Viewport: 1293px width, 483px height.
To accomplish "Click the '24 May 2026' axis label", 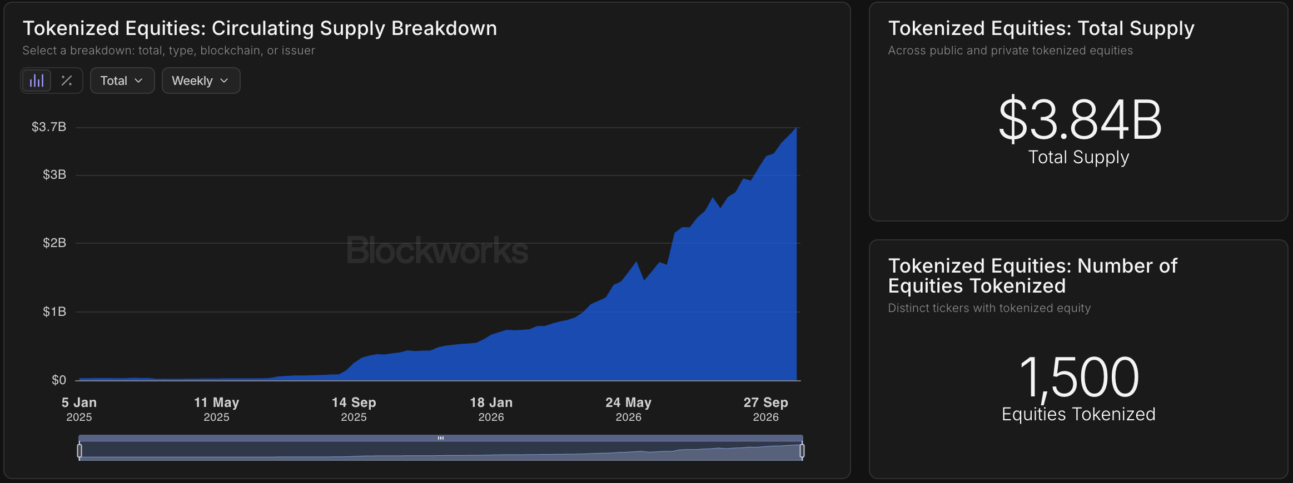I will (628, 409).
